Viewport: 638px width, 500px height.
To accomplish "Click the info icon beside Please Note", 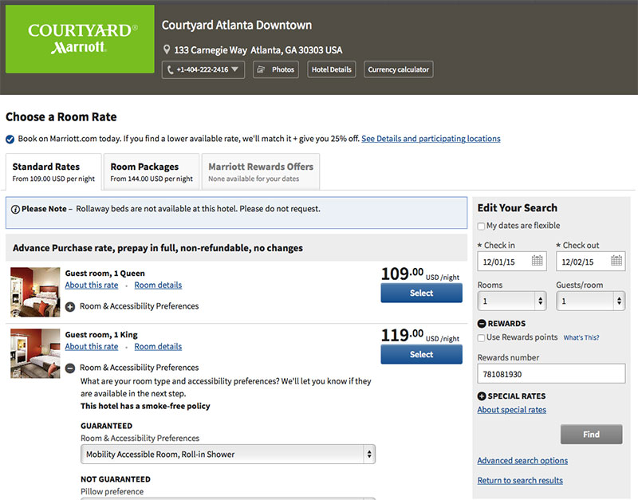I will click(x=15, y=210).
